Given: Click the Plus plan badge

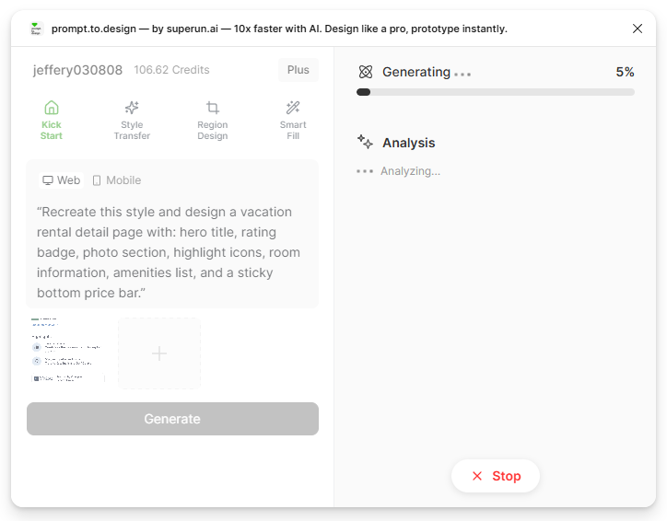Looking at the screenshot, I should [298, 70].
